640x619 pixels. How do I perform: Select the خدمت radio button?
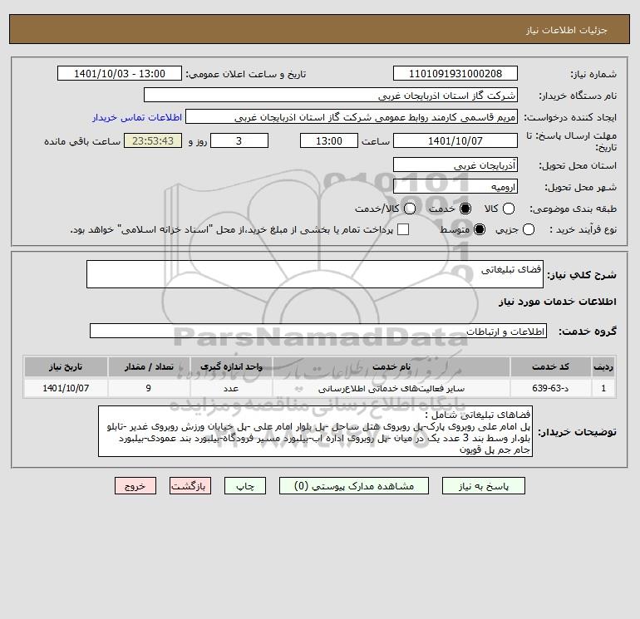465,209
